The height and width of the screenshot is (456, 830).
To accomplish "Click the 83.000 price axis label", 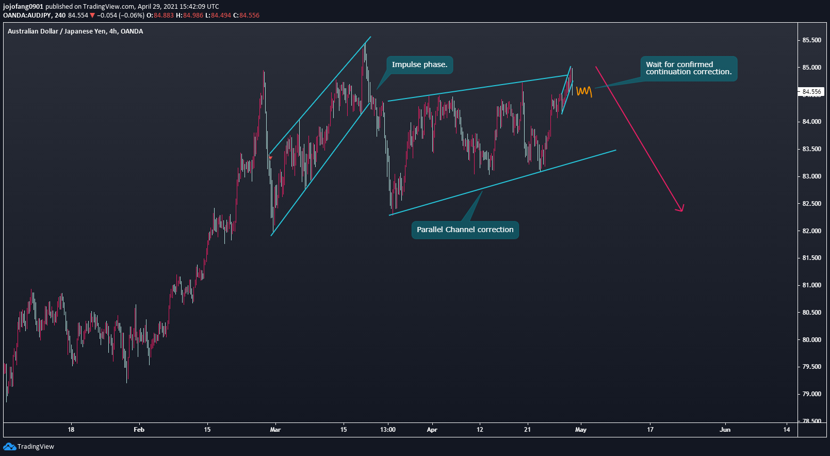I will 811,176.
